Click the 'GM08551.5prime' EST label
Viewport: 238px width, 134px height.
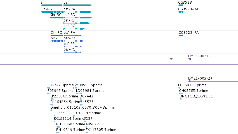click(x=88, y=85)
